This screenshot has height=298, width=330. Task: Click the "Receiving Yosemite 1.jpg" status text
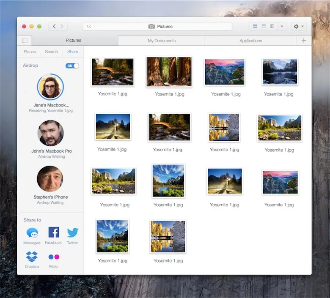coord(51,111)
